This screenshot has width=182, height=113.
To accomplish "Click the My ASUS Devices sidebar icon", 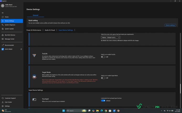I will pyautogui.click(x=3, y=35).
